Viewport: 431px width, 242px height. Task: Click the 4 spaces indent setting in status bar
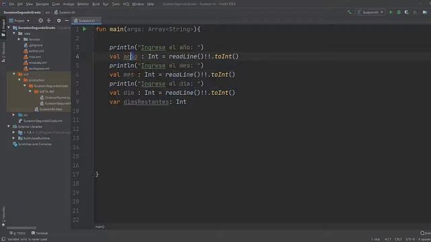click(424, 239)
